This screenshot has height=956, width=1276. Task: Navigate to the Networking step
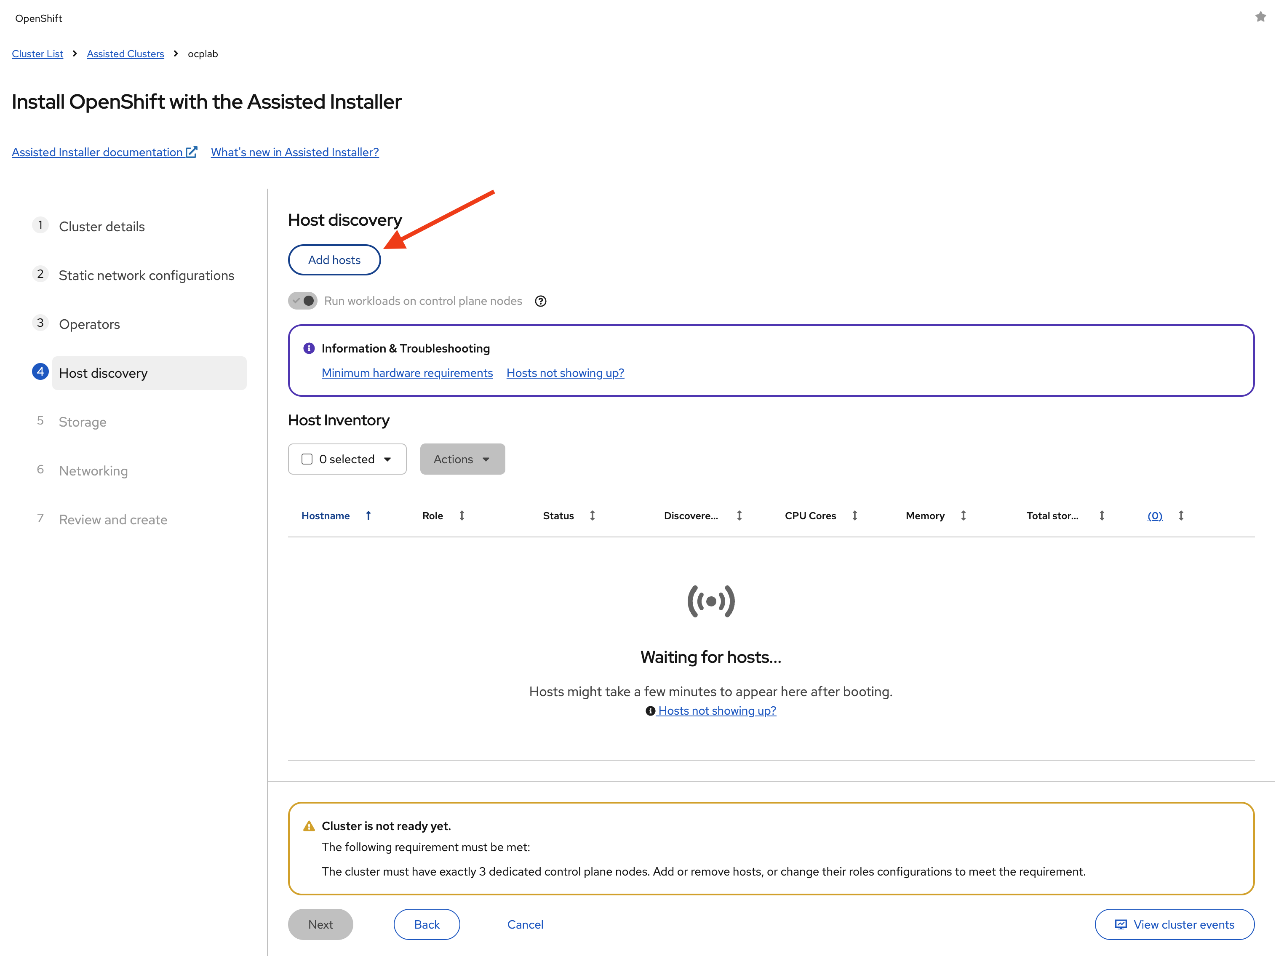coord(93,470)
